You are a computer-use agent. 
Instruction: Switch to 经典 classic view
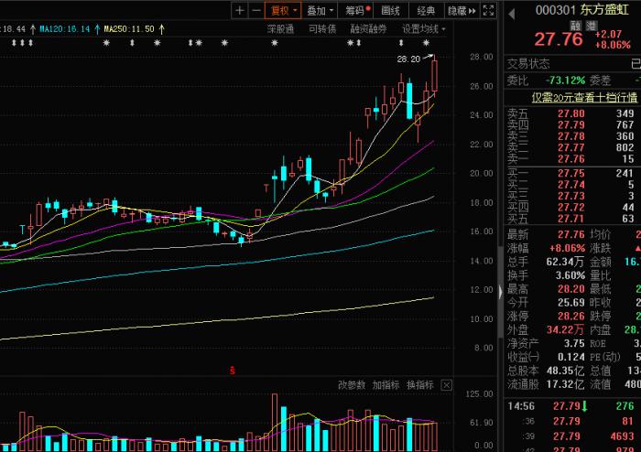[x=426, y=11]
